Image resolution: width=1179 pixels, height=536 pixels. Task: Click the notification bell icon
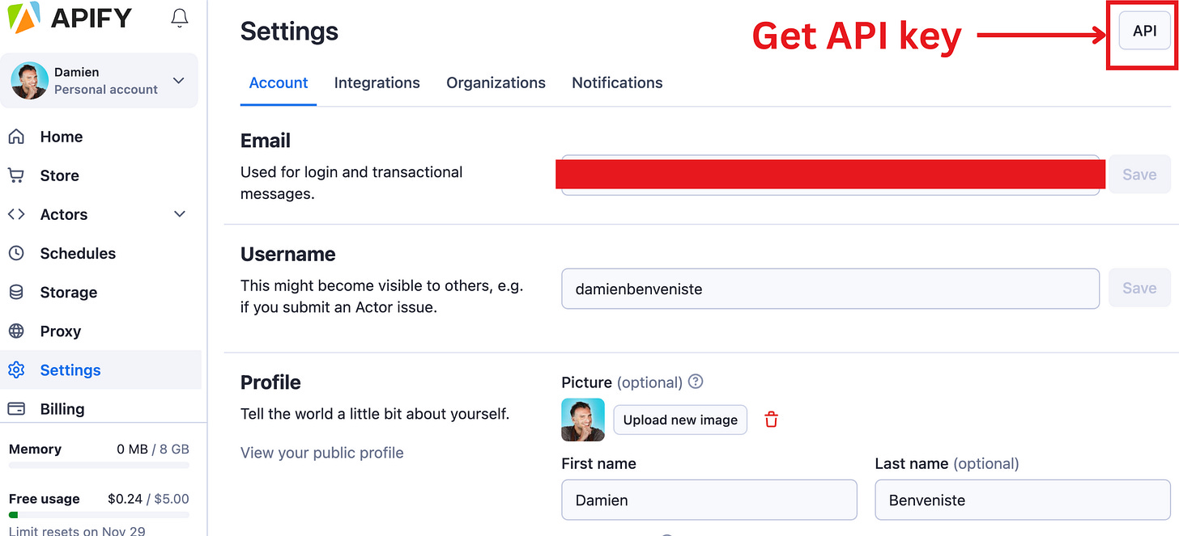pyautogui.click(x=179, y=17)
